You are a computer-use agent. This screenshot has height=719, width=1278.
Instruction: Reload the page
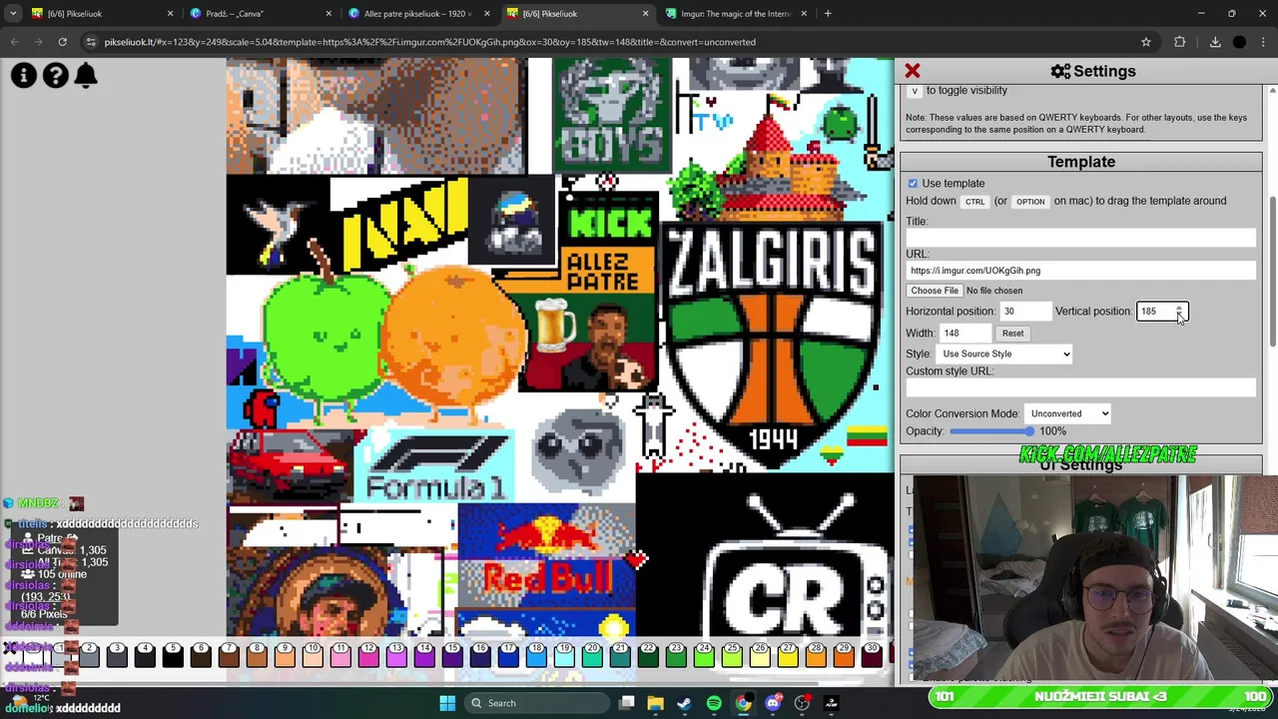62,42
